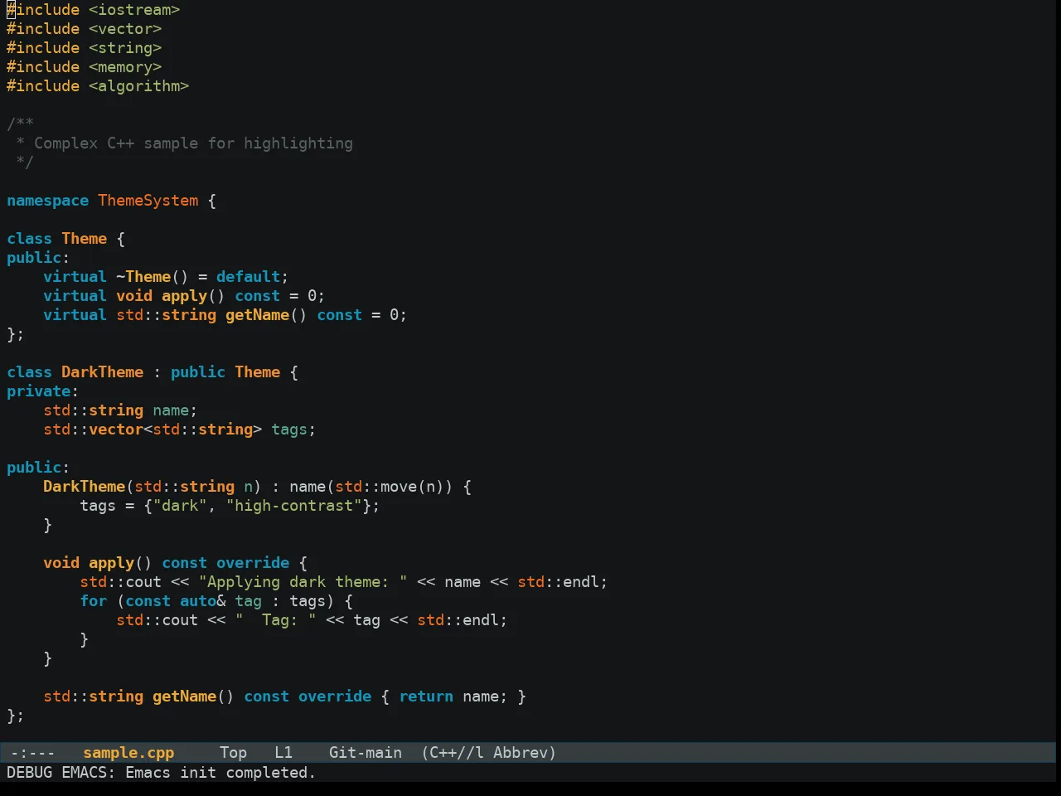Click the Git-main version control indicator
Screen dimensions: 1061x796
[x=366, y=753]
